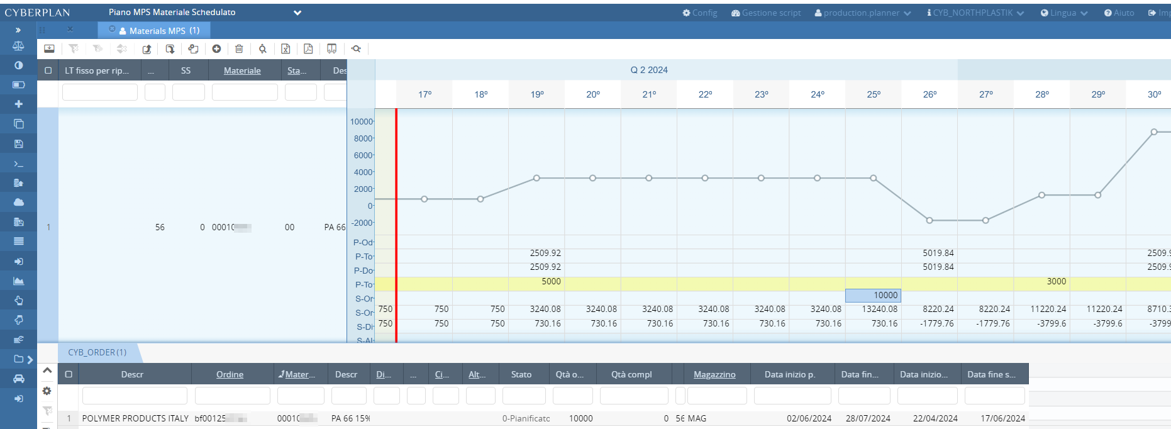This screenshot has height=429, width=1171.
Task: Click the highlighted 10000 cell in week 25
Action: [x=873, y=295]
